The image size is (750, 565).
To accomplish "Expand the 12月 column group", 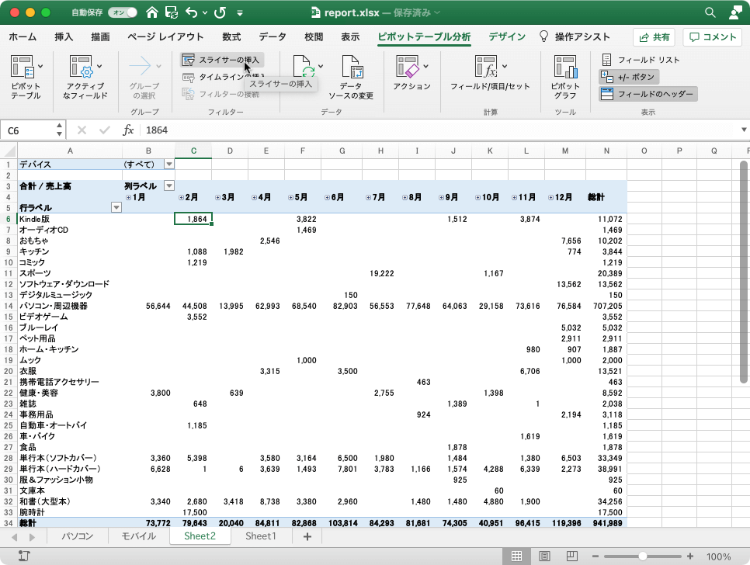I will (551, 197).
